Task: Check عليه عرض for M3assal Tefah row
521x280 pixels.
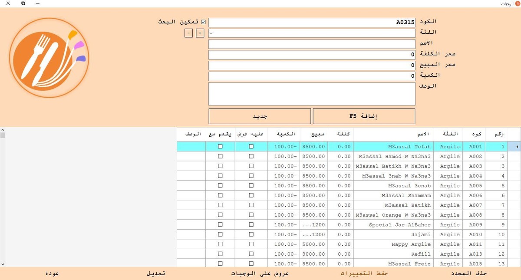Action: pos(251,146)
